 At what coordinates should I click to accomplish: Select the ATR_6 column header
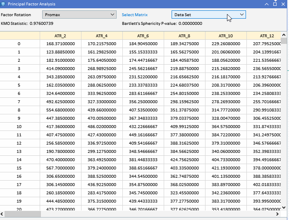point(143,36)
